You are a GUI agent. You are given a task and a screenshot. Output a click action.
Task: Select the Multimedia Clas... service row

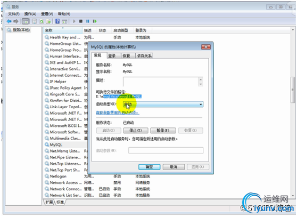pyautogui.click(x=65, y=138)
